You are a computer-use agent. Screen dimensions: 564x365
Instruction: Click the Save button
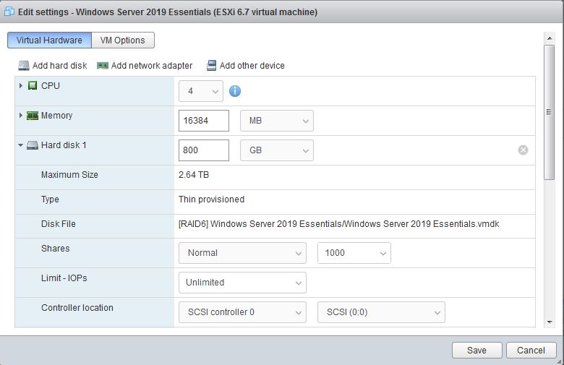[477, 350]
